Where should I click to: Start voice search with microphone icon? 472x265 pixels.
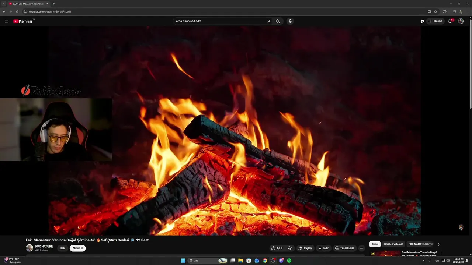(x=290, y=21)
